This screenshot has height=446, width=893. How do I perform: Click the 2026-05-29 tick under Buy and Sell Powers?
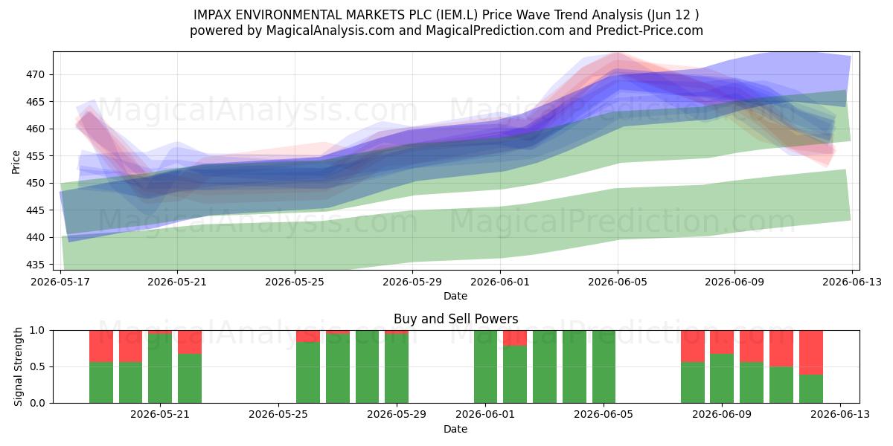[397, 416]
